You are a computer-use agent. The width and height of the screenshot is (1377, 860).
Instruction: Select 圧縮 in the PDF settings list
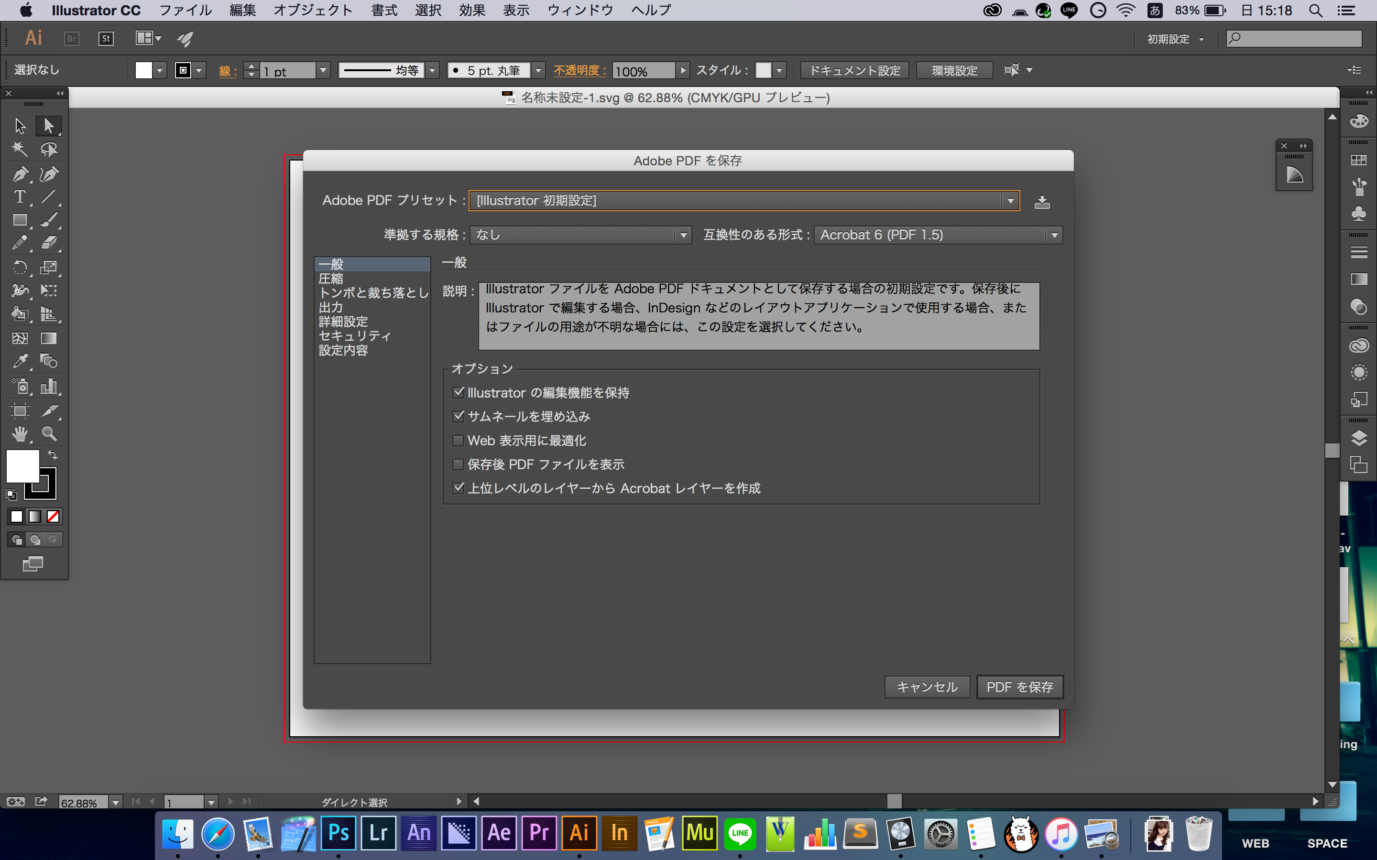[372, 279]
